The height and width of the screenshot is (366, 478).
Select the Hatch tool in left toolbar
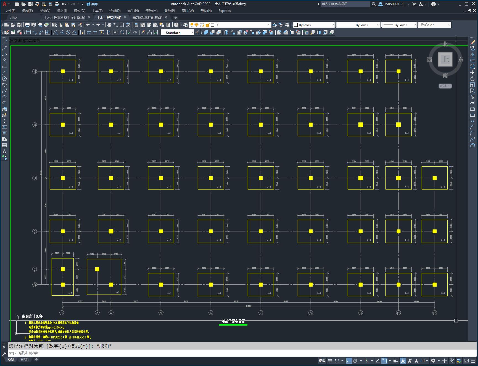[4, 127]
